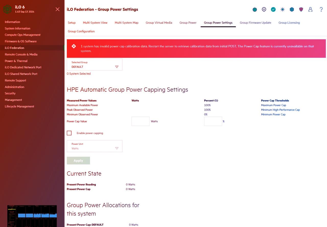Open the Selected Group dropdown
Viewport: 327px width, 227px height.
[95, 64]
